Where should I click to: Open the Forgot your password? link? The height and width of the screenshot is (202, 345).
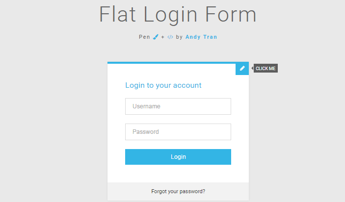point(178,191)
